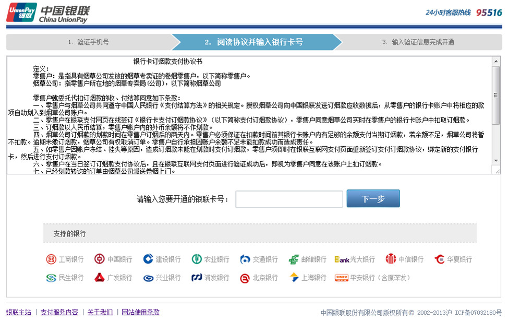The width and height of the screenshot is (508, 321).
Task: Open the 关于我们 link
Action: tap(100, 312)
